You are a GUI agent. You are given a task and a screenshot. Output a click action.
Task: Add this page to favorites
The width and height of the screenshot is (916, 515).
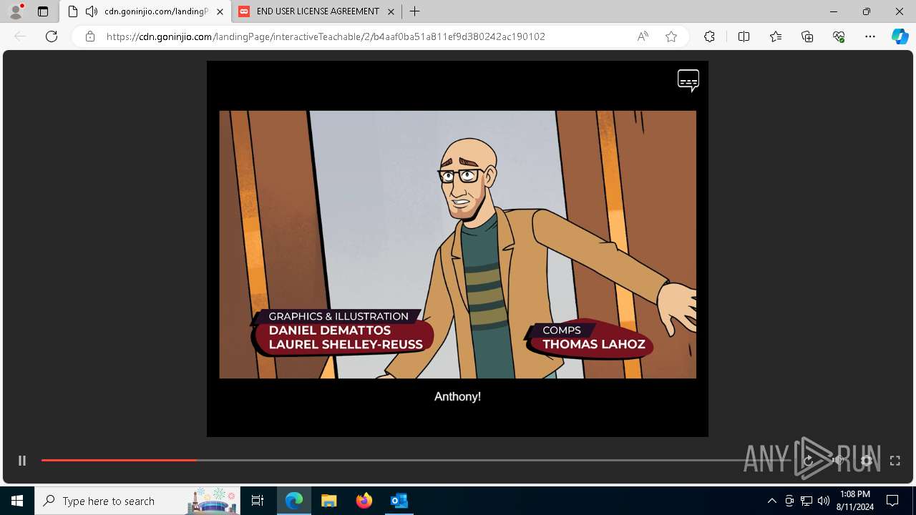671,36
